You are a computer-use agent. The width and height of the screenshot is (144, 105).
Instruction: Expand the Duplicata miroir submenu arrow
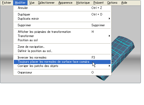(x=109, y=19)
